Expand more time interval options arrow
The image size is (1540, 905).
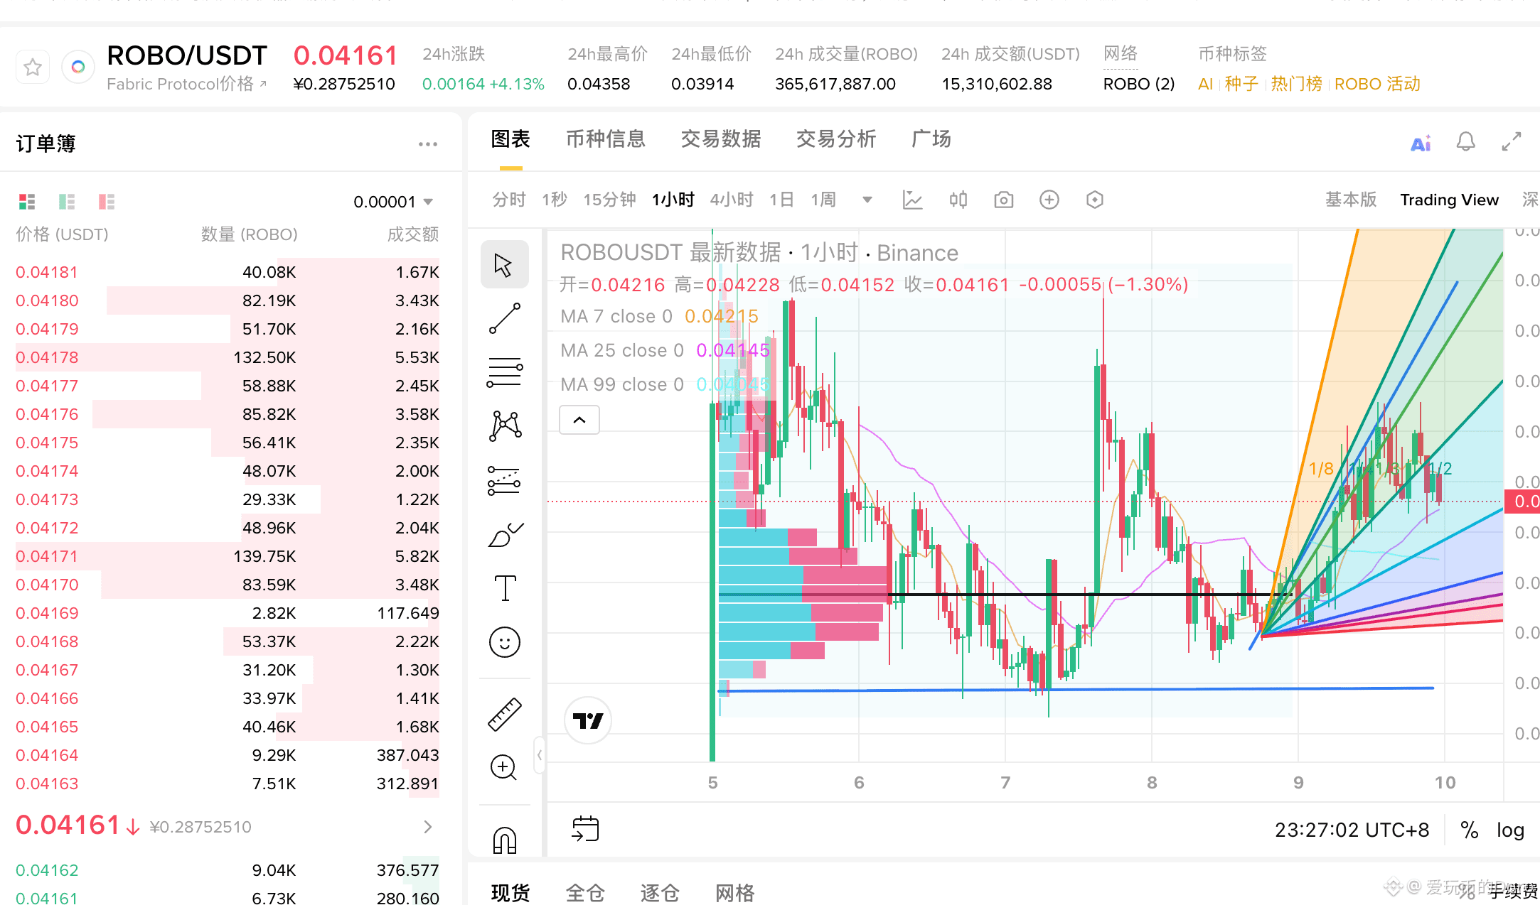coord(867,200)
